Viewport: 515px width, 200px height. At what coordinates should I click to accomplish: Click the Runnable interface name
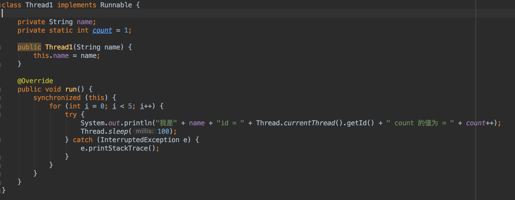click(116, 5)
